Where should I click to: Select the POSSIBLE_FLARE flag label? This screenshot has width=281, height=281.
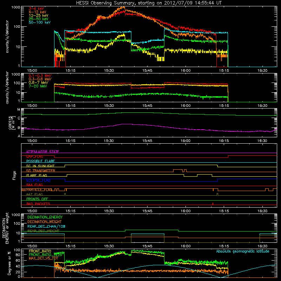(40, 161)
